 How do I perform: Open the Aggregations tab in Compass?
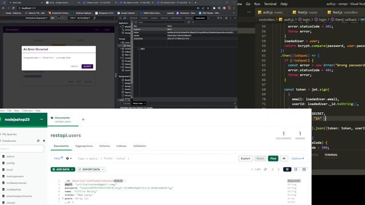pos(84,146)
